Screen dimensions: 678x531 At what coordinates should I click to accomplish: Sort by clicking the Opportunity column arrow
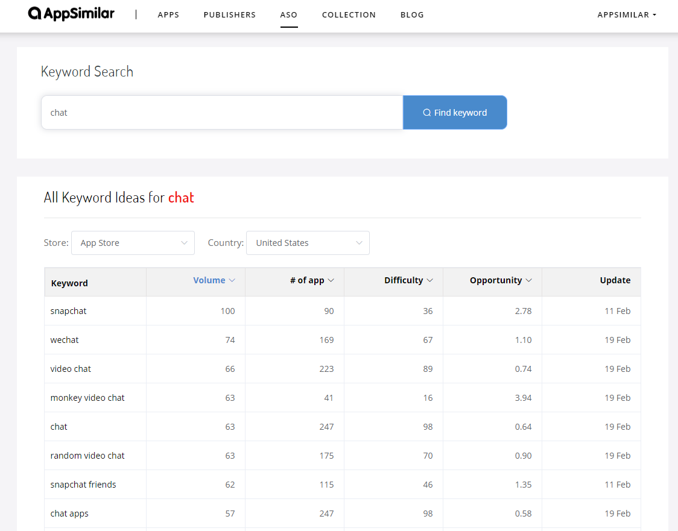click(x=529, y=280)
